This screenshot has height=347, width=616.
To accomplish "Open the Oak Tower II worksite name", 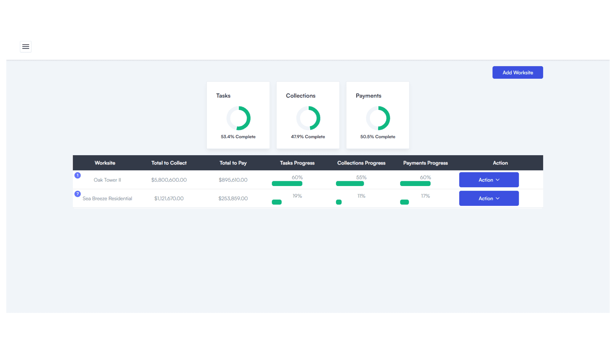I will click(x=107, y=180).
